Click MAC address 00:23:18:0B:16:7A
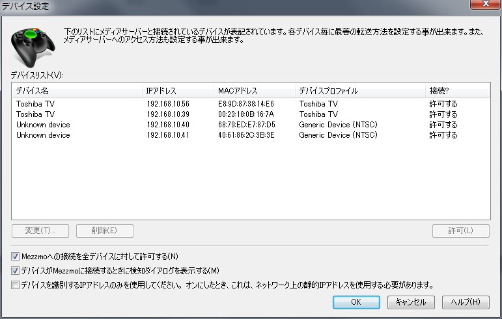Viewport: 502px width, 319px height. tap(246, 114)
